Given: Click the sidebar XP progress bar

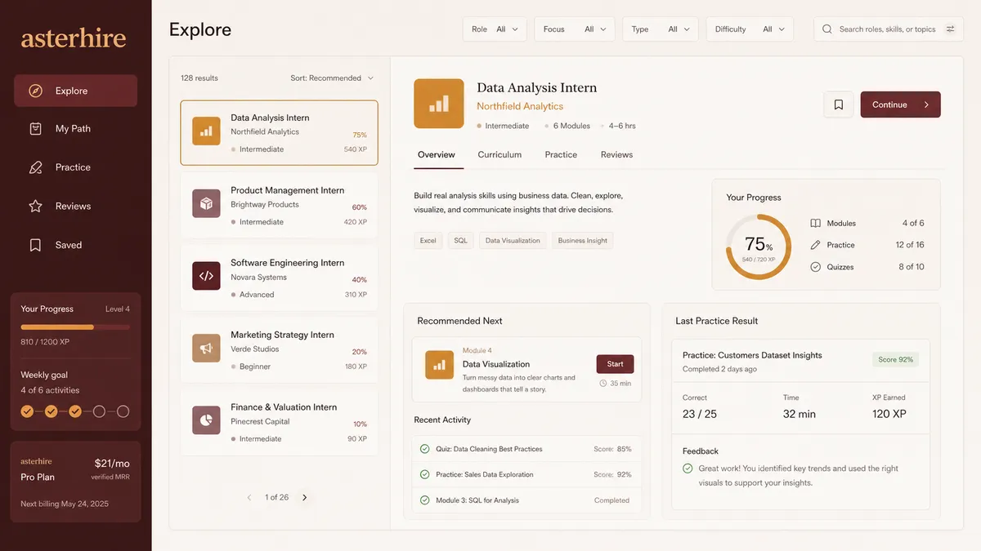Looking at the screenshot, I should pyautogui.click(x=75, y=327).
